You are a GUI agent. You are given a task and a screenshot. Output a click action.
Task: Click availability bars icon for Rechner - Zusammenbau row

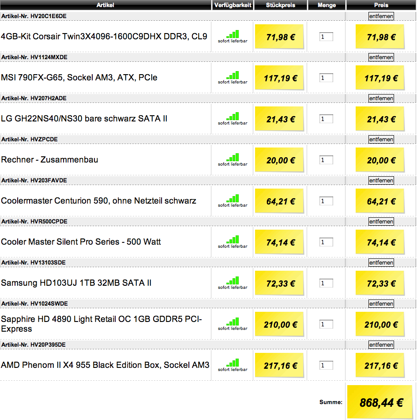[x=233, y=157]
